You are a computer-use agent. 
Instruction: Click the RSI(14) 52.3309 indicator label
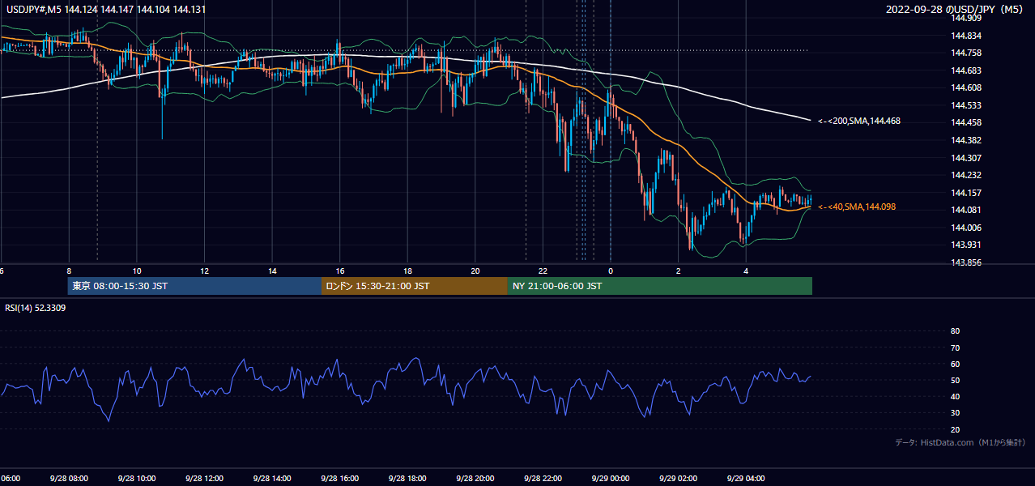pos(36,309)
